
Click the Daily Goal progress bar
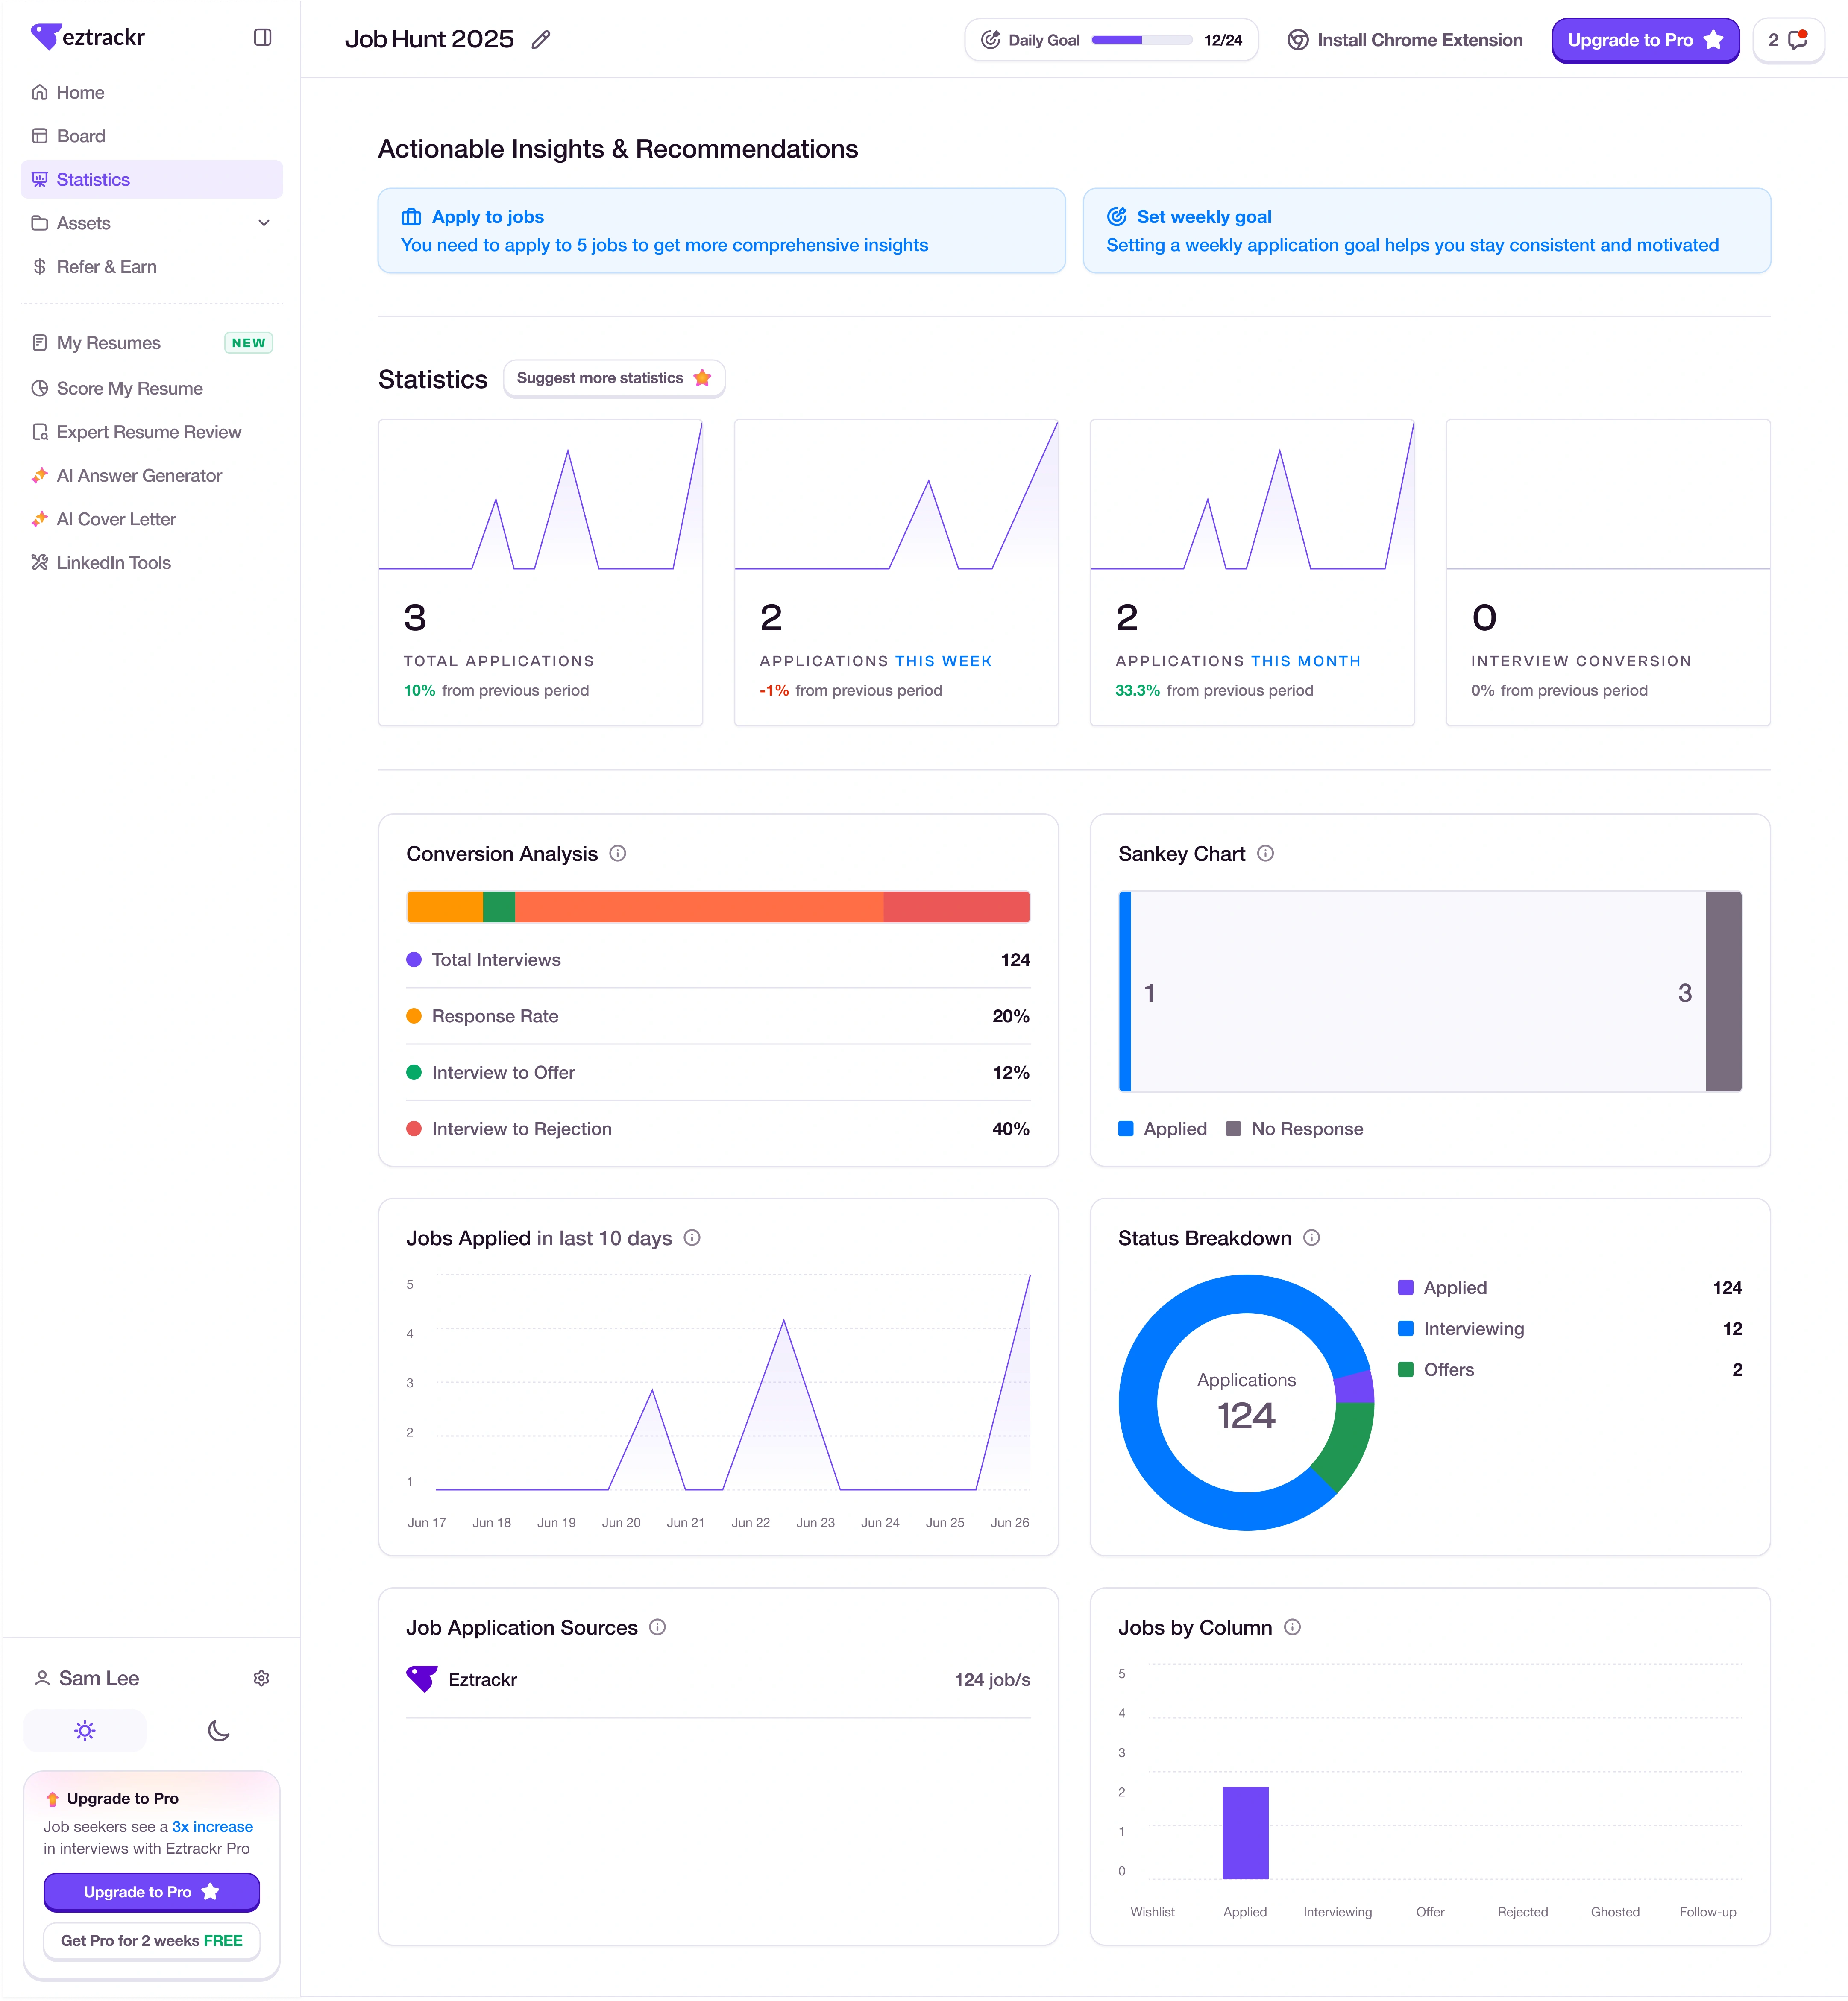pyautogui.click(x=1141, y=40)
